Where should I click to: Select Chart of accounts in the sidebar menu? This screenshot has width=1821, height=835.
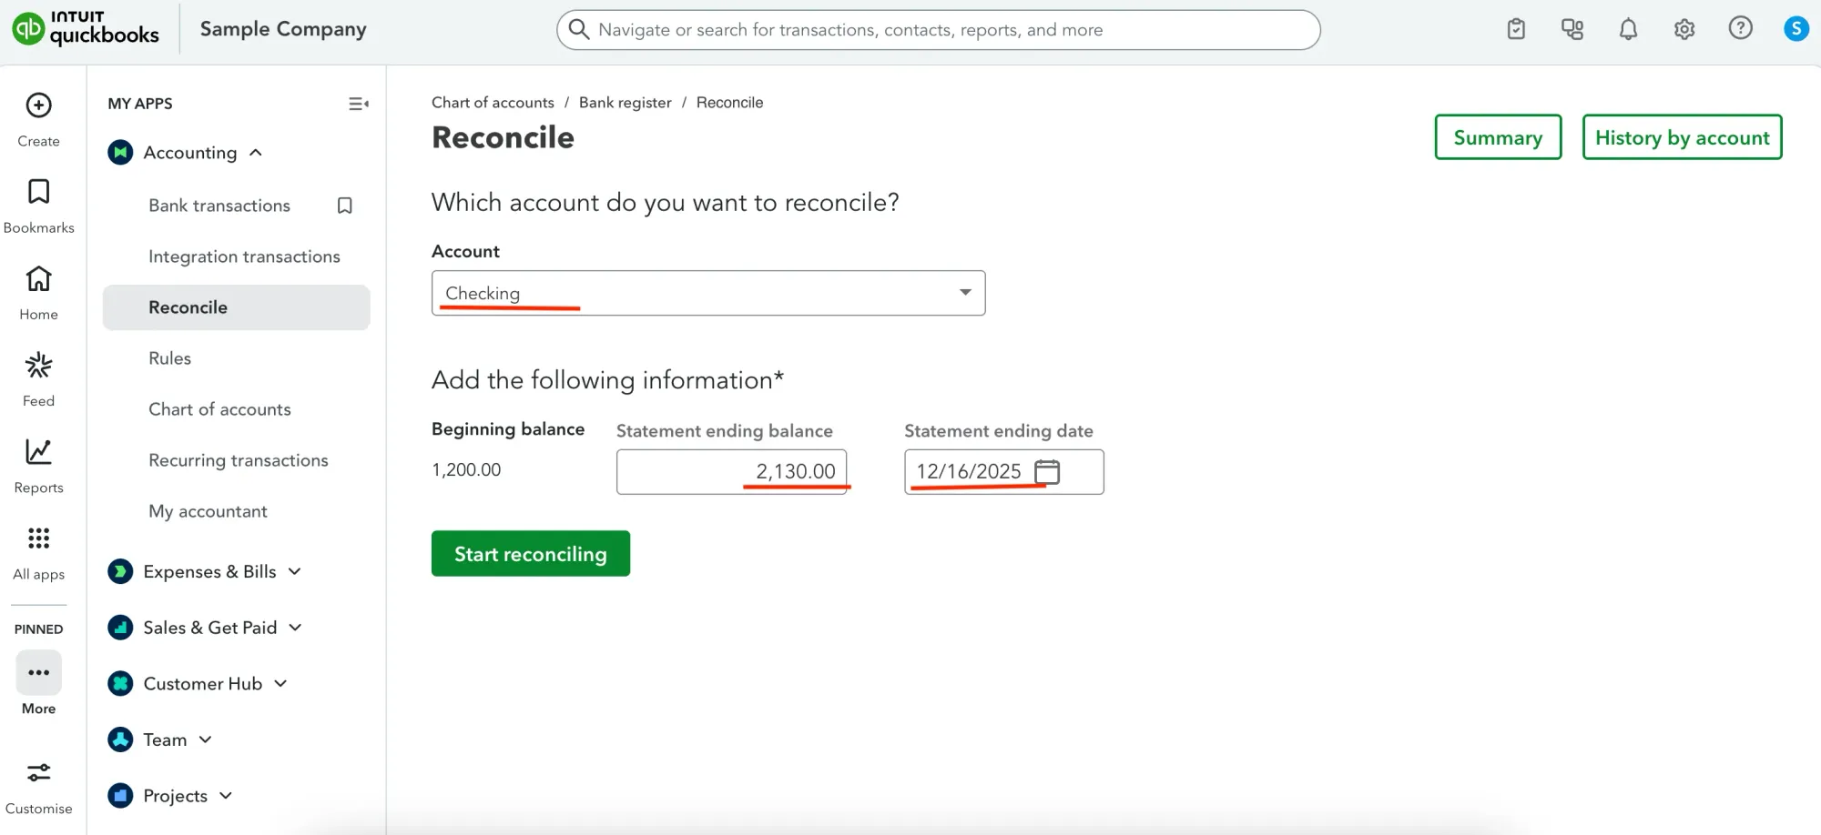point(219,408)
